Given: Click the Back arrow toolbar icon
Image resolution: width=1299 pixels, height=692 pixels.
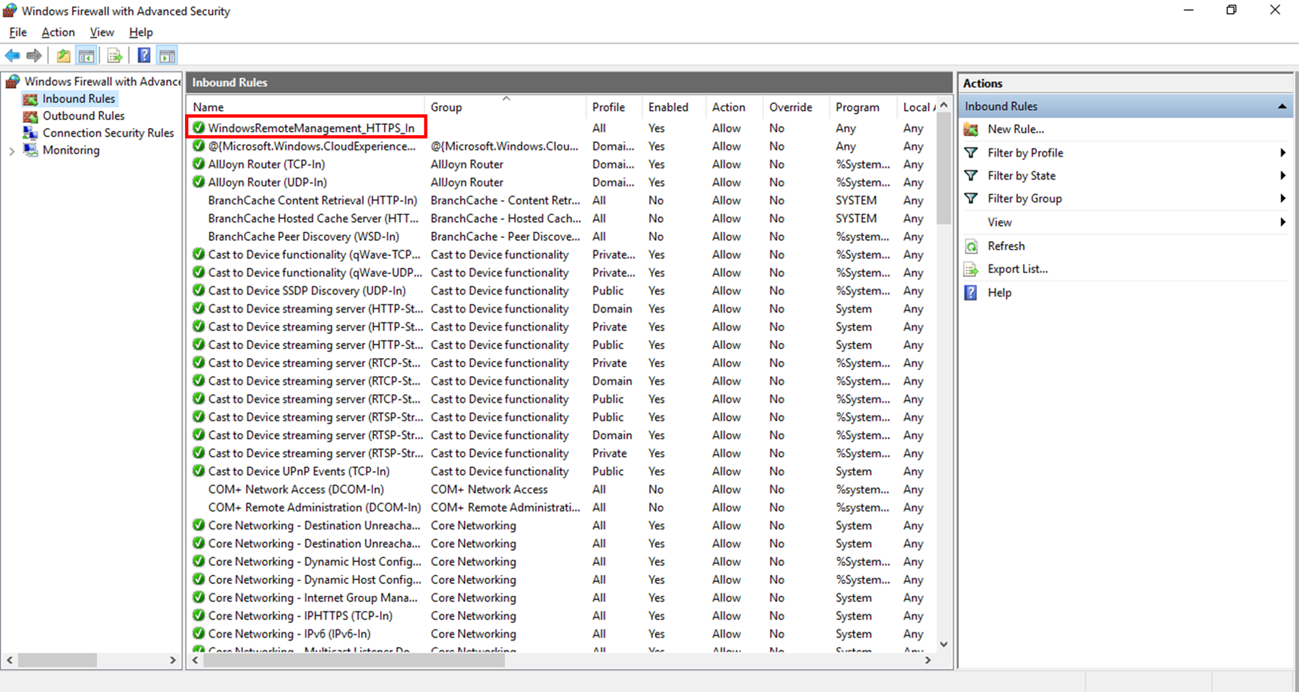Looking at the screenshot, I should click(12, 56).
